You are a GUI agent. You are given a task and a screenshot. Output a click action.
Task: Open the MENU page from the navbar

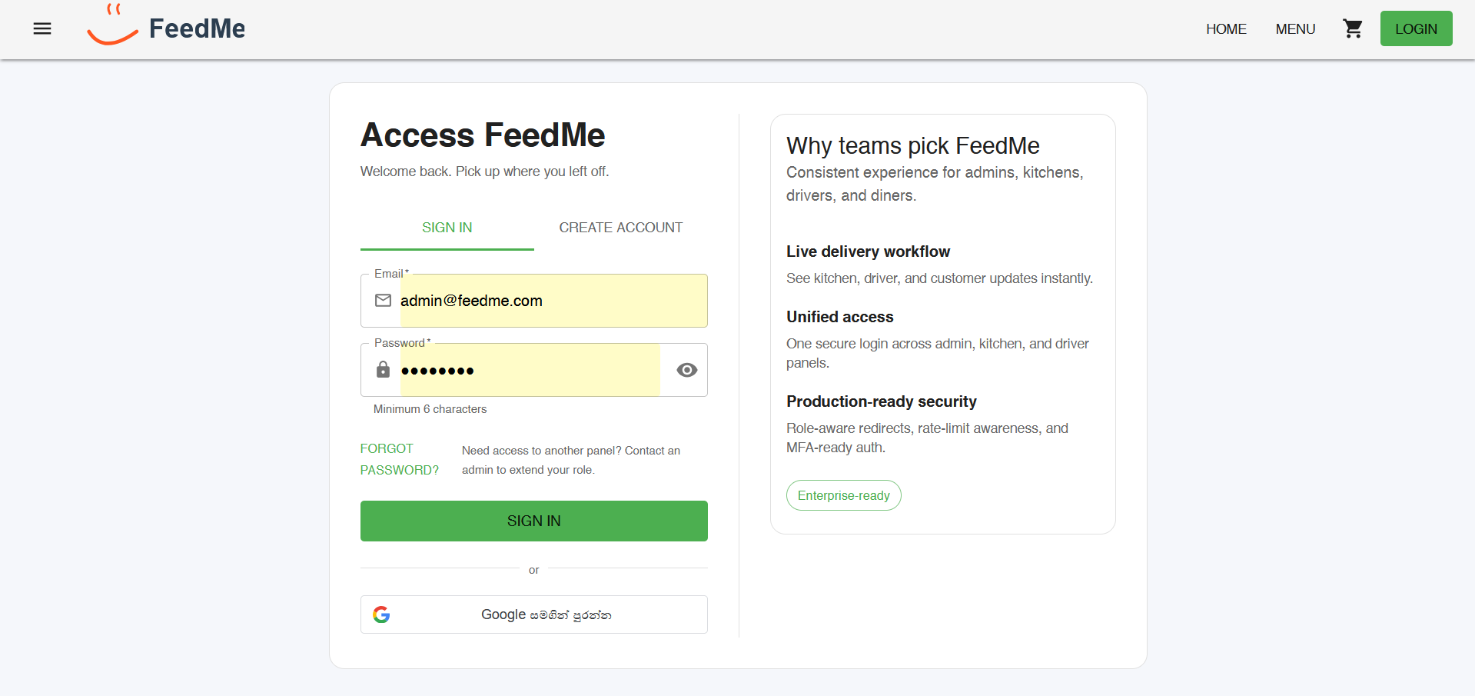pyautogui.click(x=1294, y=28)
